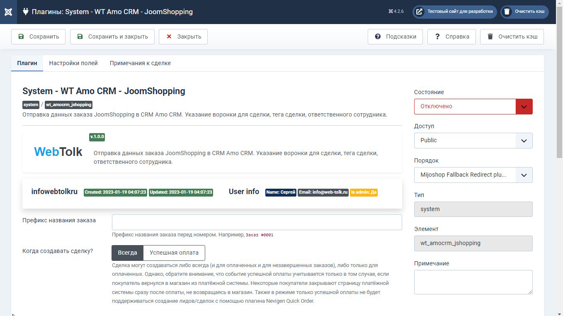Switch to the Настройки полей tab
The image size is (563, 316).
(73, 63)
